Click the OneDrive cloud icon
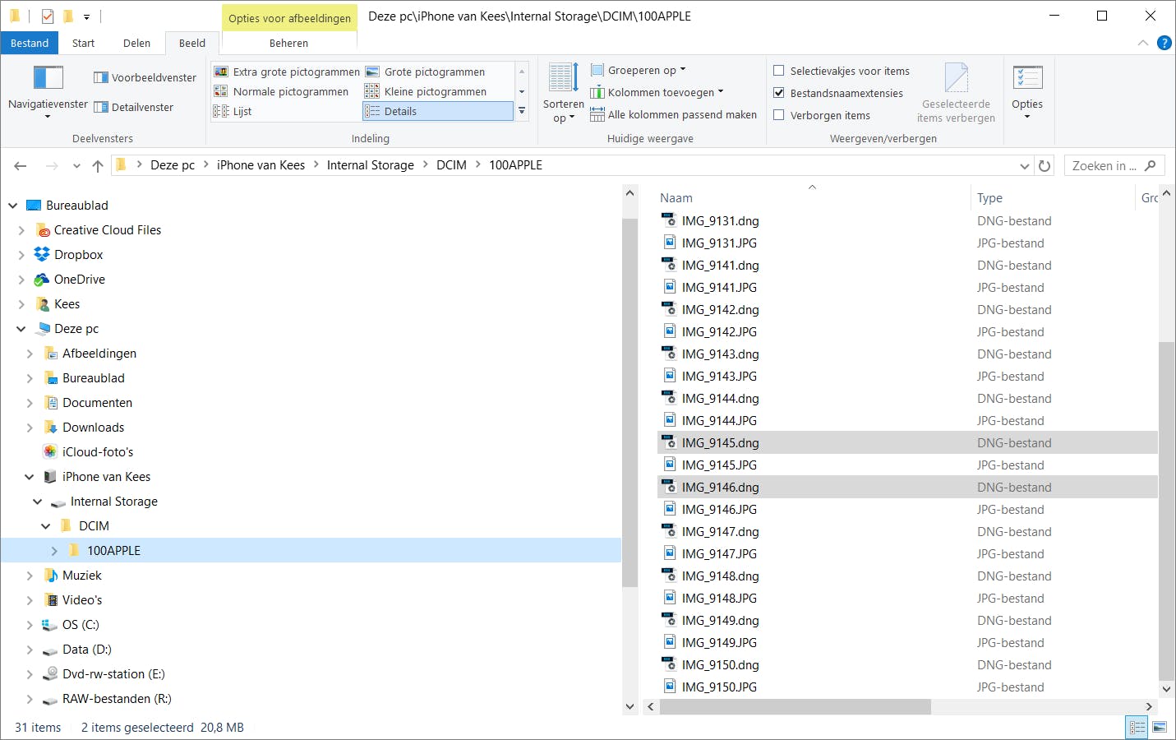Screen dimensions: 1176x740 (42, 280)
